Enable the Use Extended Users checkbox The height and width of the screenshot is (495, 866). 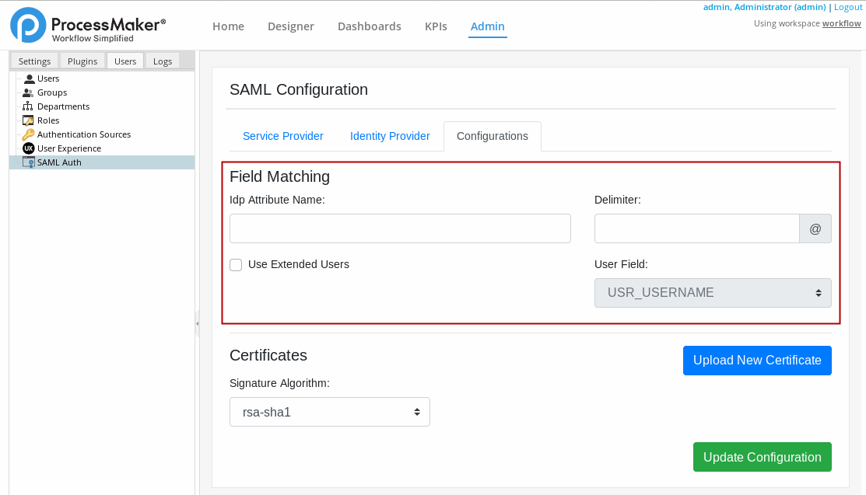(236, 265)
